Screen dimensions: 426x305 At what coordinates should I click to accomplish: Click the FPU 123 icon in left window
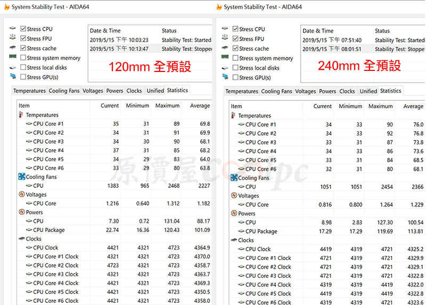13,37
